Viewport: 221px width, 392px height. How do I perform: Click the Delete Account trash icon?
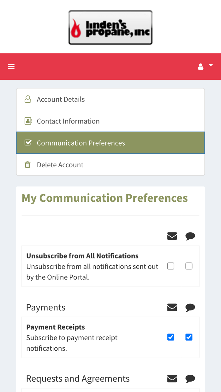[x=28, y=164]
